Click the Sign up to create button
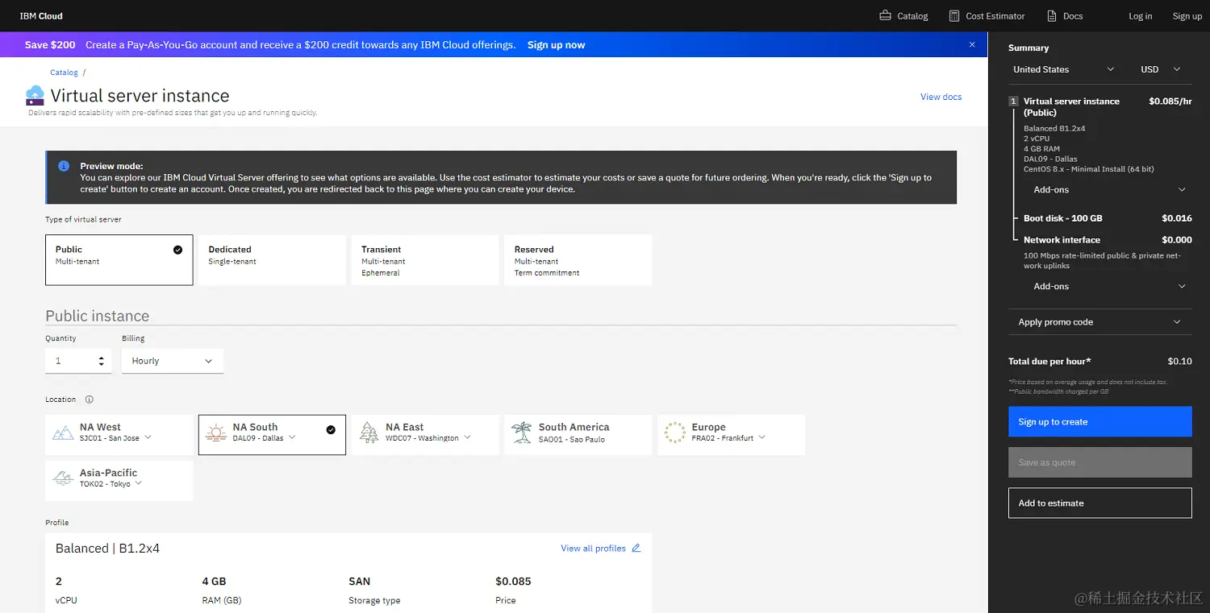The image size is (1210, 613). pyautogui.click(x=1099, y=421)
